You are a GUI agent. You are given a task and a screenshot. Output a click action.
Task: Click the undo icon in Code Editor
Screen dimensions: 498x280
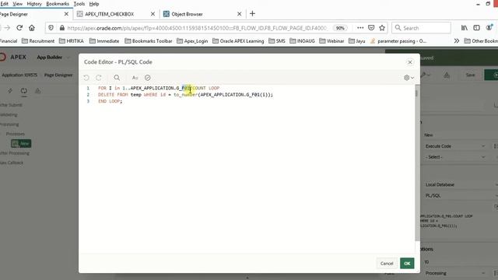tap(86, 78)
